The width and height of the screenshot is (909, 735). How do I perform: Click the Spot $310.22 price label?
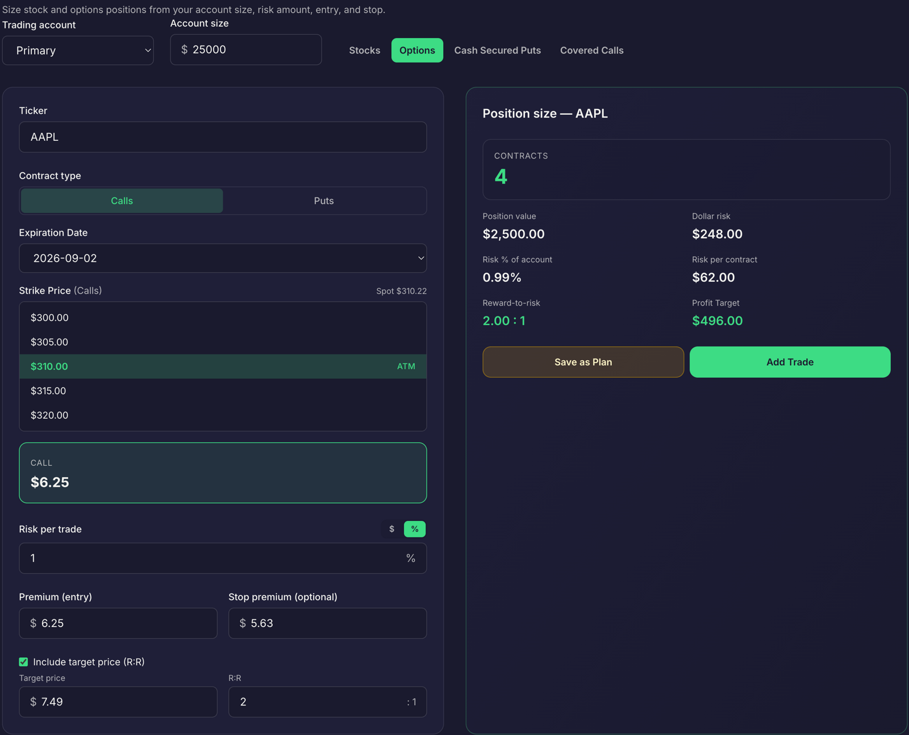coord(401,291)
